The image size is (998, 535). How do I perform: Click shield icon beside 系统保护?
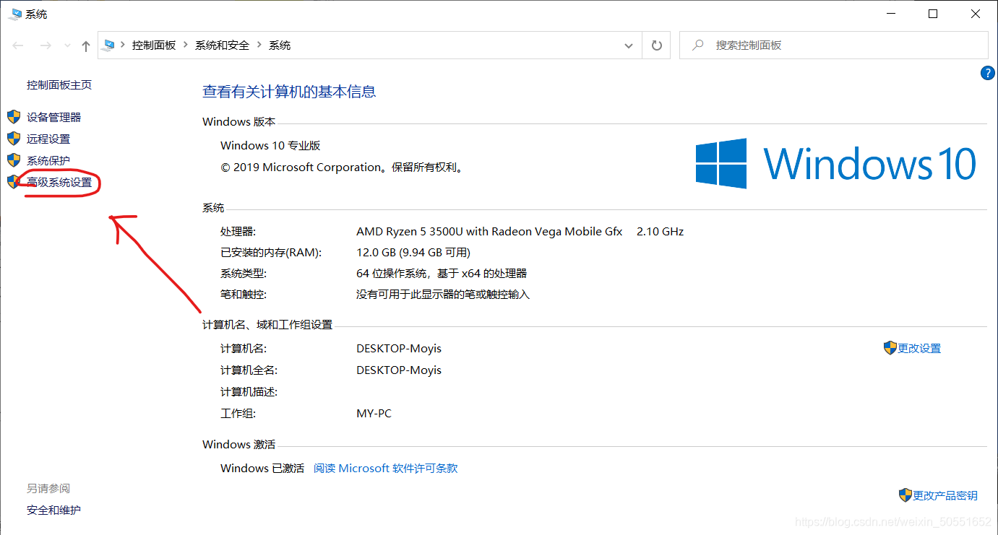click(14, 160)
